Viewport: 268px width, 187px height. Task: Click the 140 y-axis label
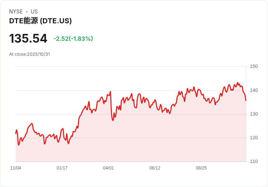coord(254,90)
